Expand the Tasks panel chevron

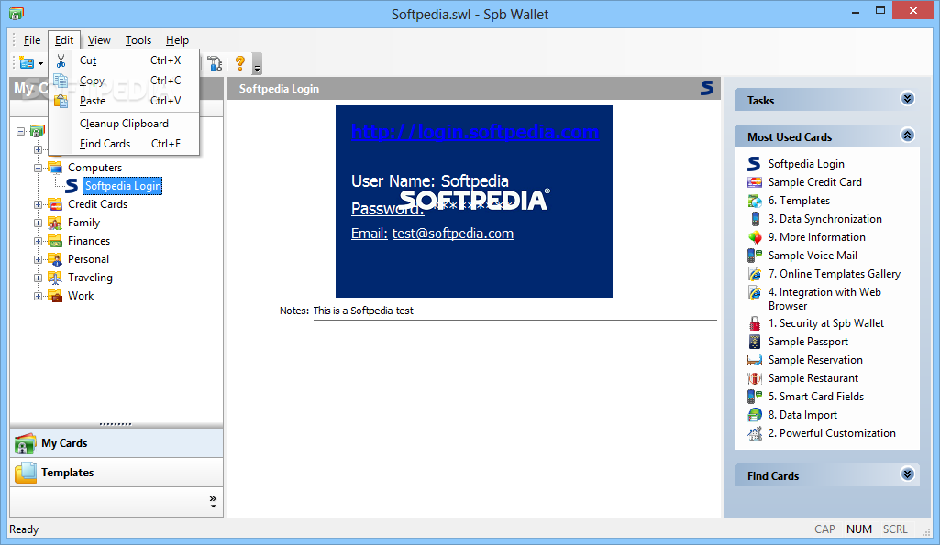[907, 99]
